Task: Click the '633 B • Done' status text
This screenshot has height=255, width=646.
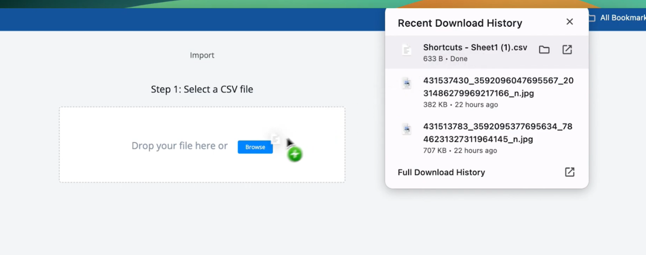Action: coord(445,59)
